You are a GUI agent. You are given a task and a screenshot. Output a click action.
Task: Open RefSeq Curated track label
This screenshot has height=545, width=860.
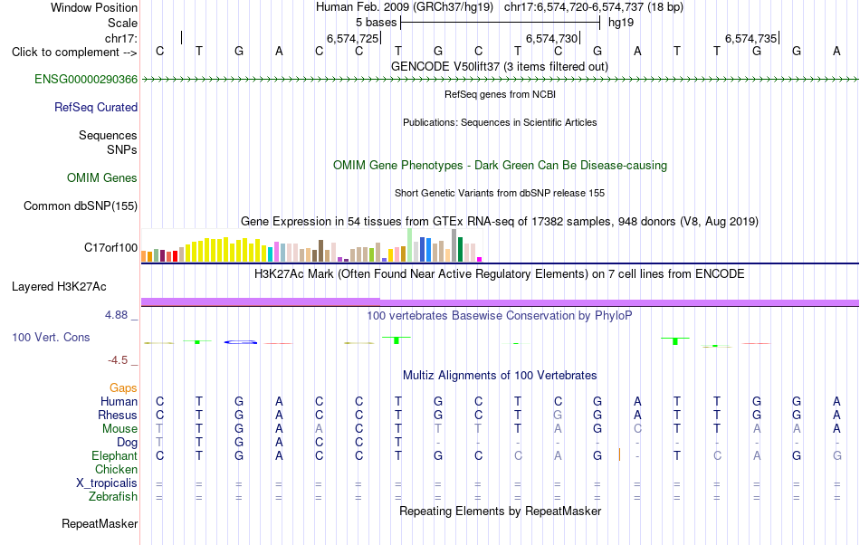click(x=96, y=108)
